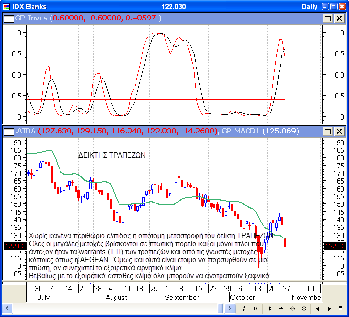
Task: Click the Daily periodicity label in title bar
Action: click(x=309, y=6)
